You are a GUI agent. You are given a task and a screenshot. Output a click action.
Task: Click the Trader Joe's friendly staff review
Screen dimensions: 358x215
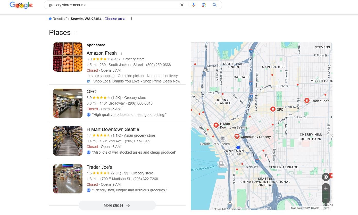coord(130,190)
